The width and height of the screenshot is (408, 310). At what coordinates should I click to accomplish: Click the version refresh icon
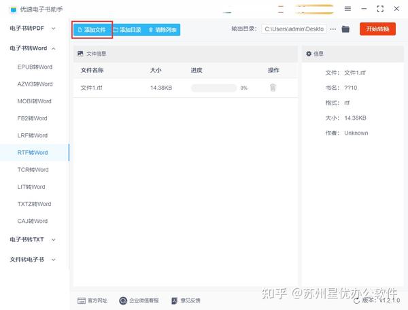coord(356,300)
